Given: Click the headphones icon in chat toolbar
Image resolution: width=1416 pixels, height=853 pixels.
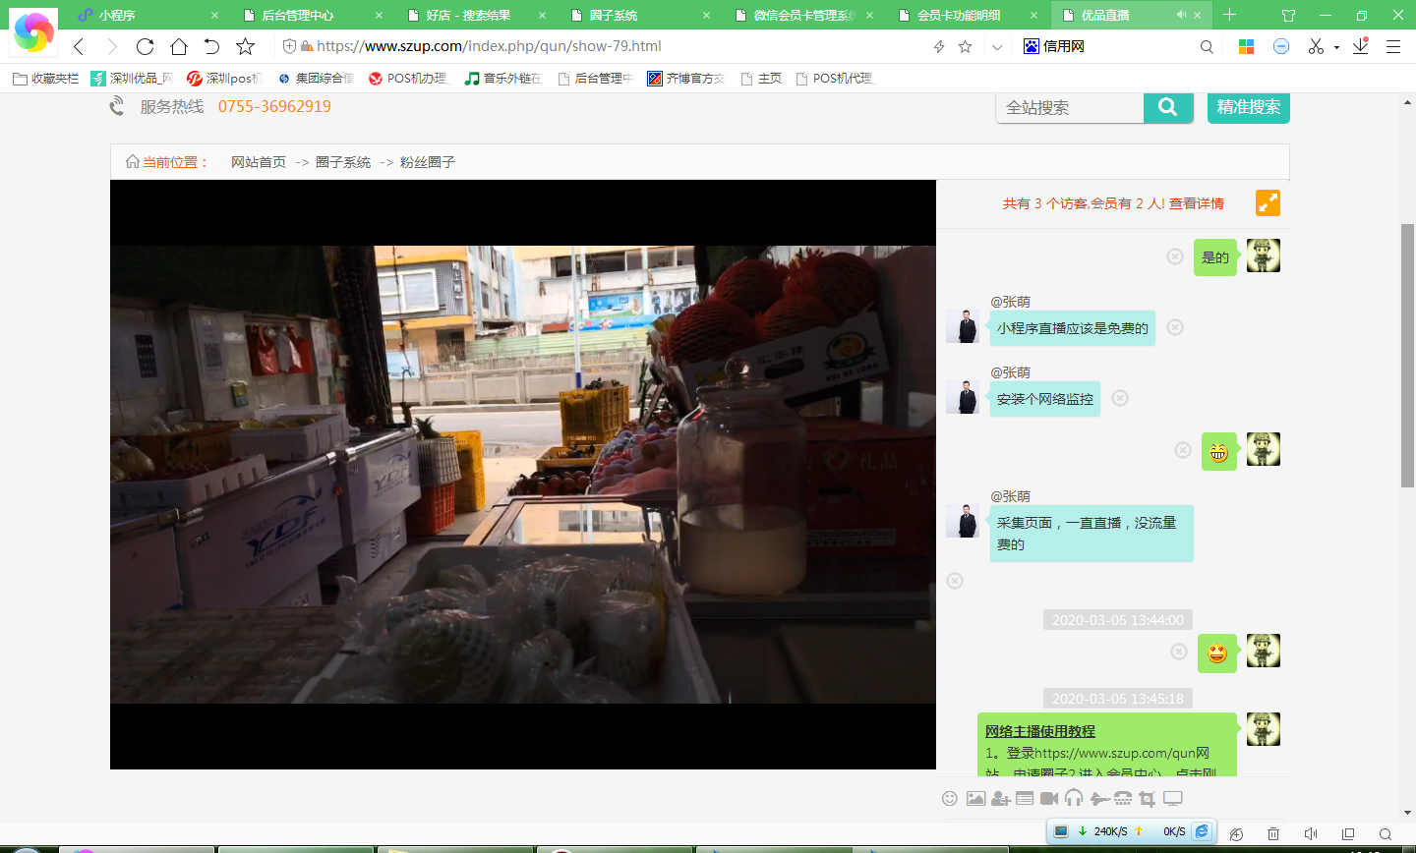Looking at the screenshot, I should pos(1074,799).
